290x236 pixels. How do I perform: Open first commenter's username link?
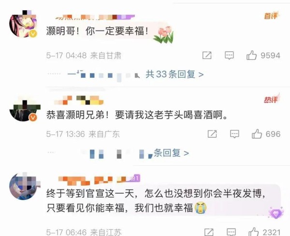pos(95,17)
